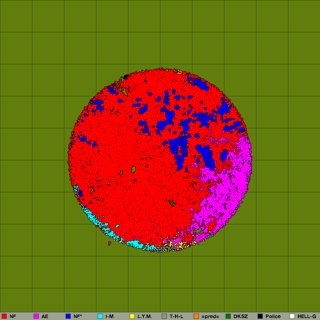Viewport: 320px width, 320px height.
Task: Click the blue NF* legend swatch
Action: pyautogui.click(x=68, y=316)
